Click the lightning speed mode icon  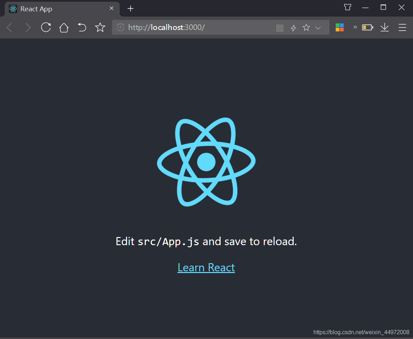click(293, 28)
